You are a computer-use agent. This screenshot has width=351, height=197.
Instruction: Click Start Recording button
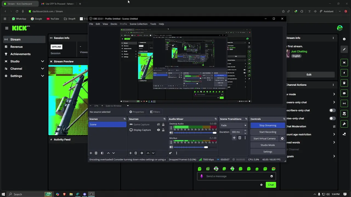click(268, 132)
